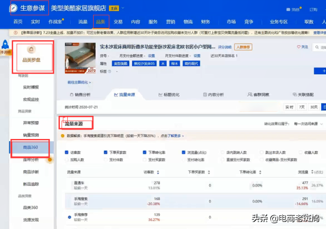Open the 流量 top navigation menu
326x229 pixels.
(83, 22)
